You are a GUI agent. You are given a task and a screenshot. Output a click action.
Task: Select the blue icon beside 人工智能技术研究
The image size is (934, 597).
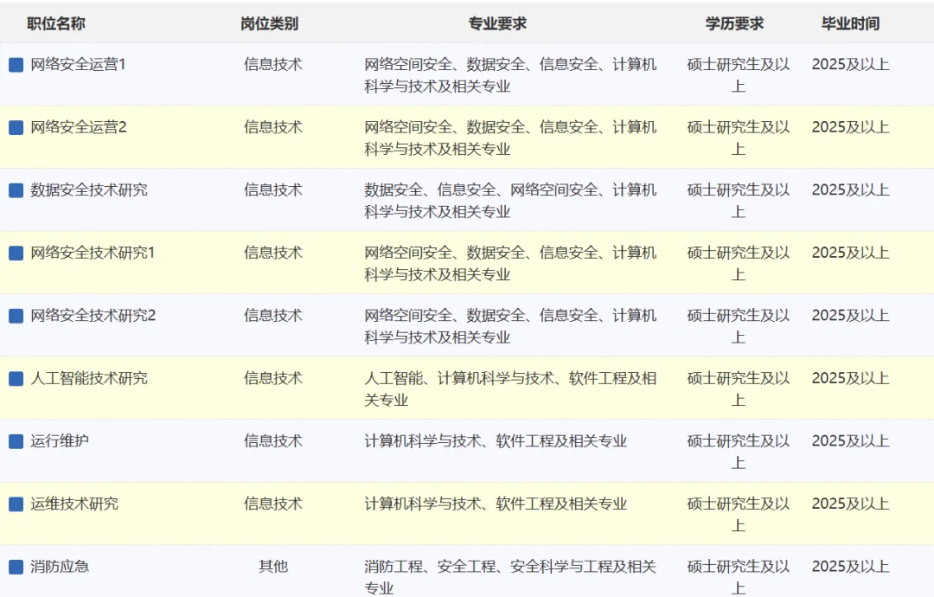[16, 379]
